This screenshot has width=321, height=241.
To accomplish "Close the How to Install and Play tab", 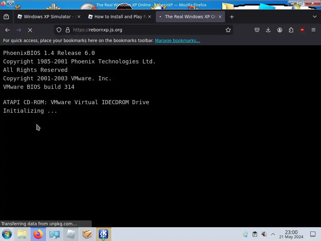I will tap(150, 17).
